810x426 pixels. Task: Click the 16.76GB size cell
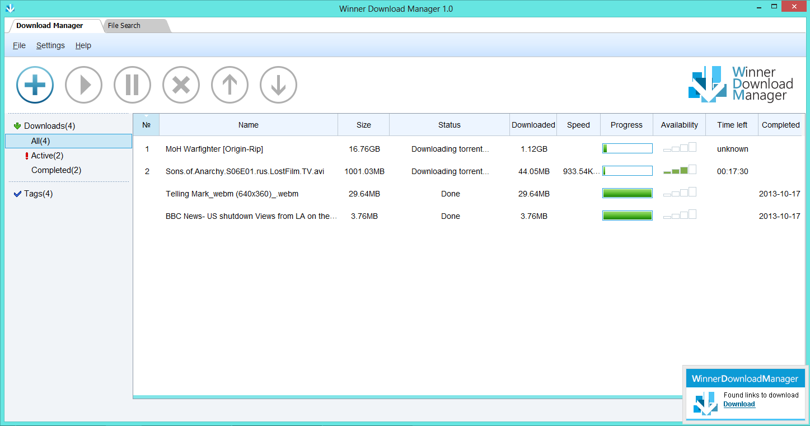click(x=364, y=149)
